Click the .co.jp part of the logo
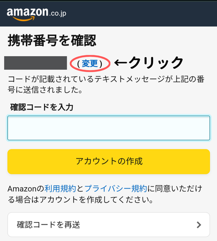Viewport: 217px width, 241px height. pos(58,13)
